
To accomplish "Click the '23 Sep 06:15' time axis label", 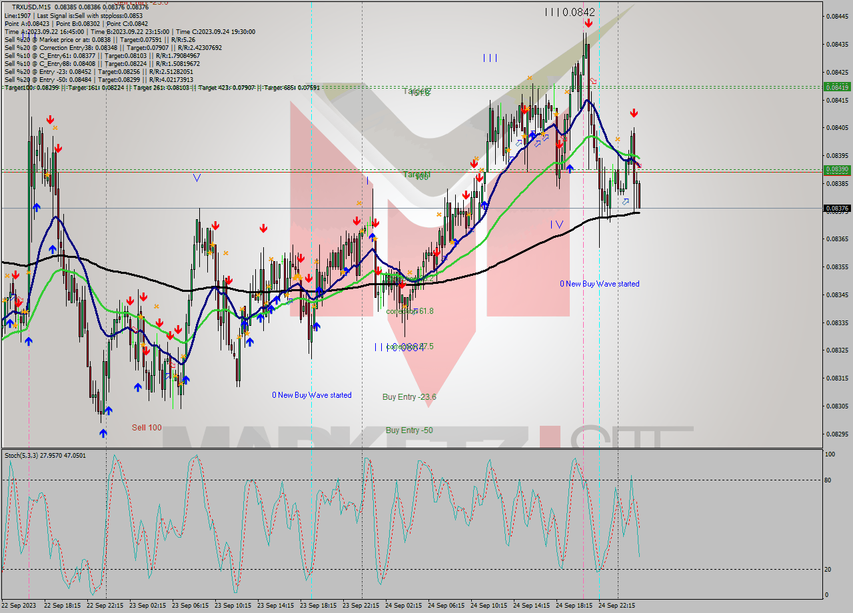I will click(x=191, y=606).
